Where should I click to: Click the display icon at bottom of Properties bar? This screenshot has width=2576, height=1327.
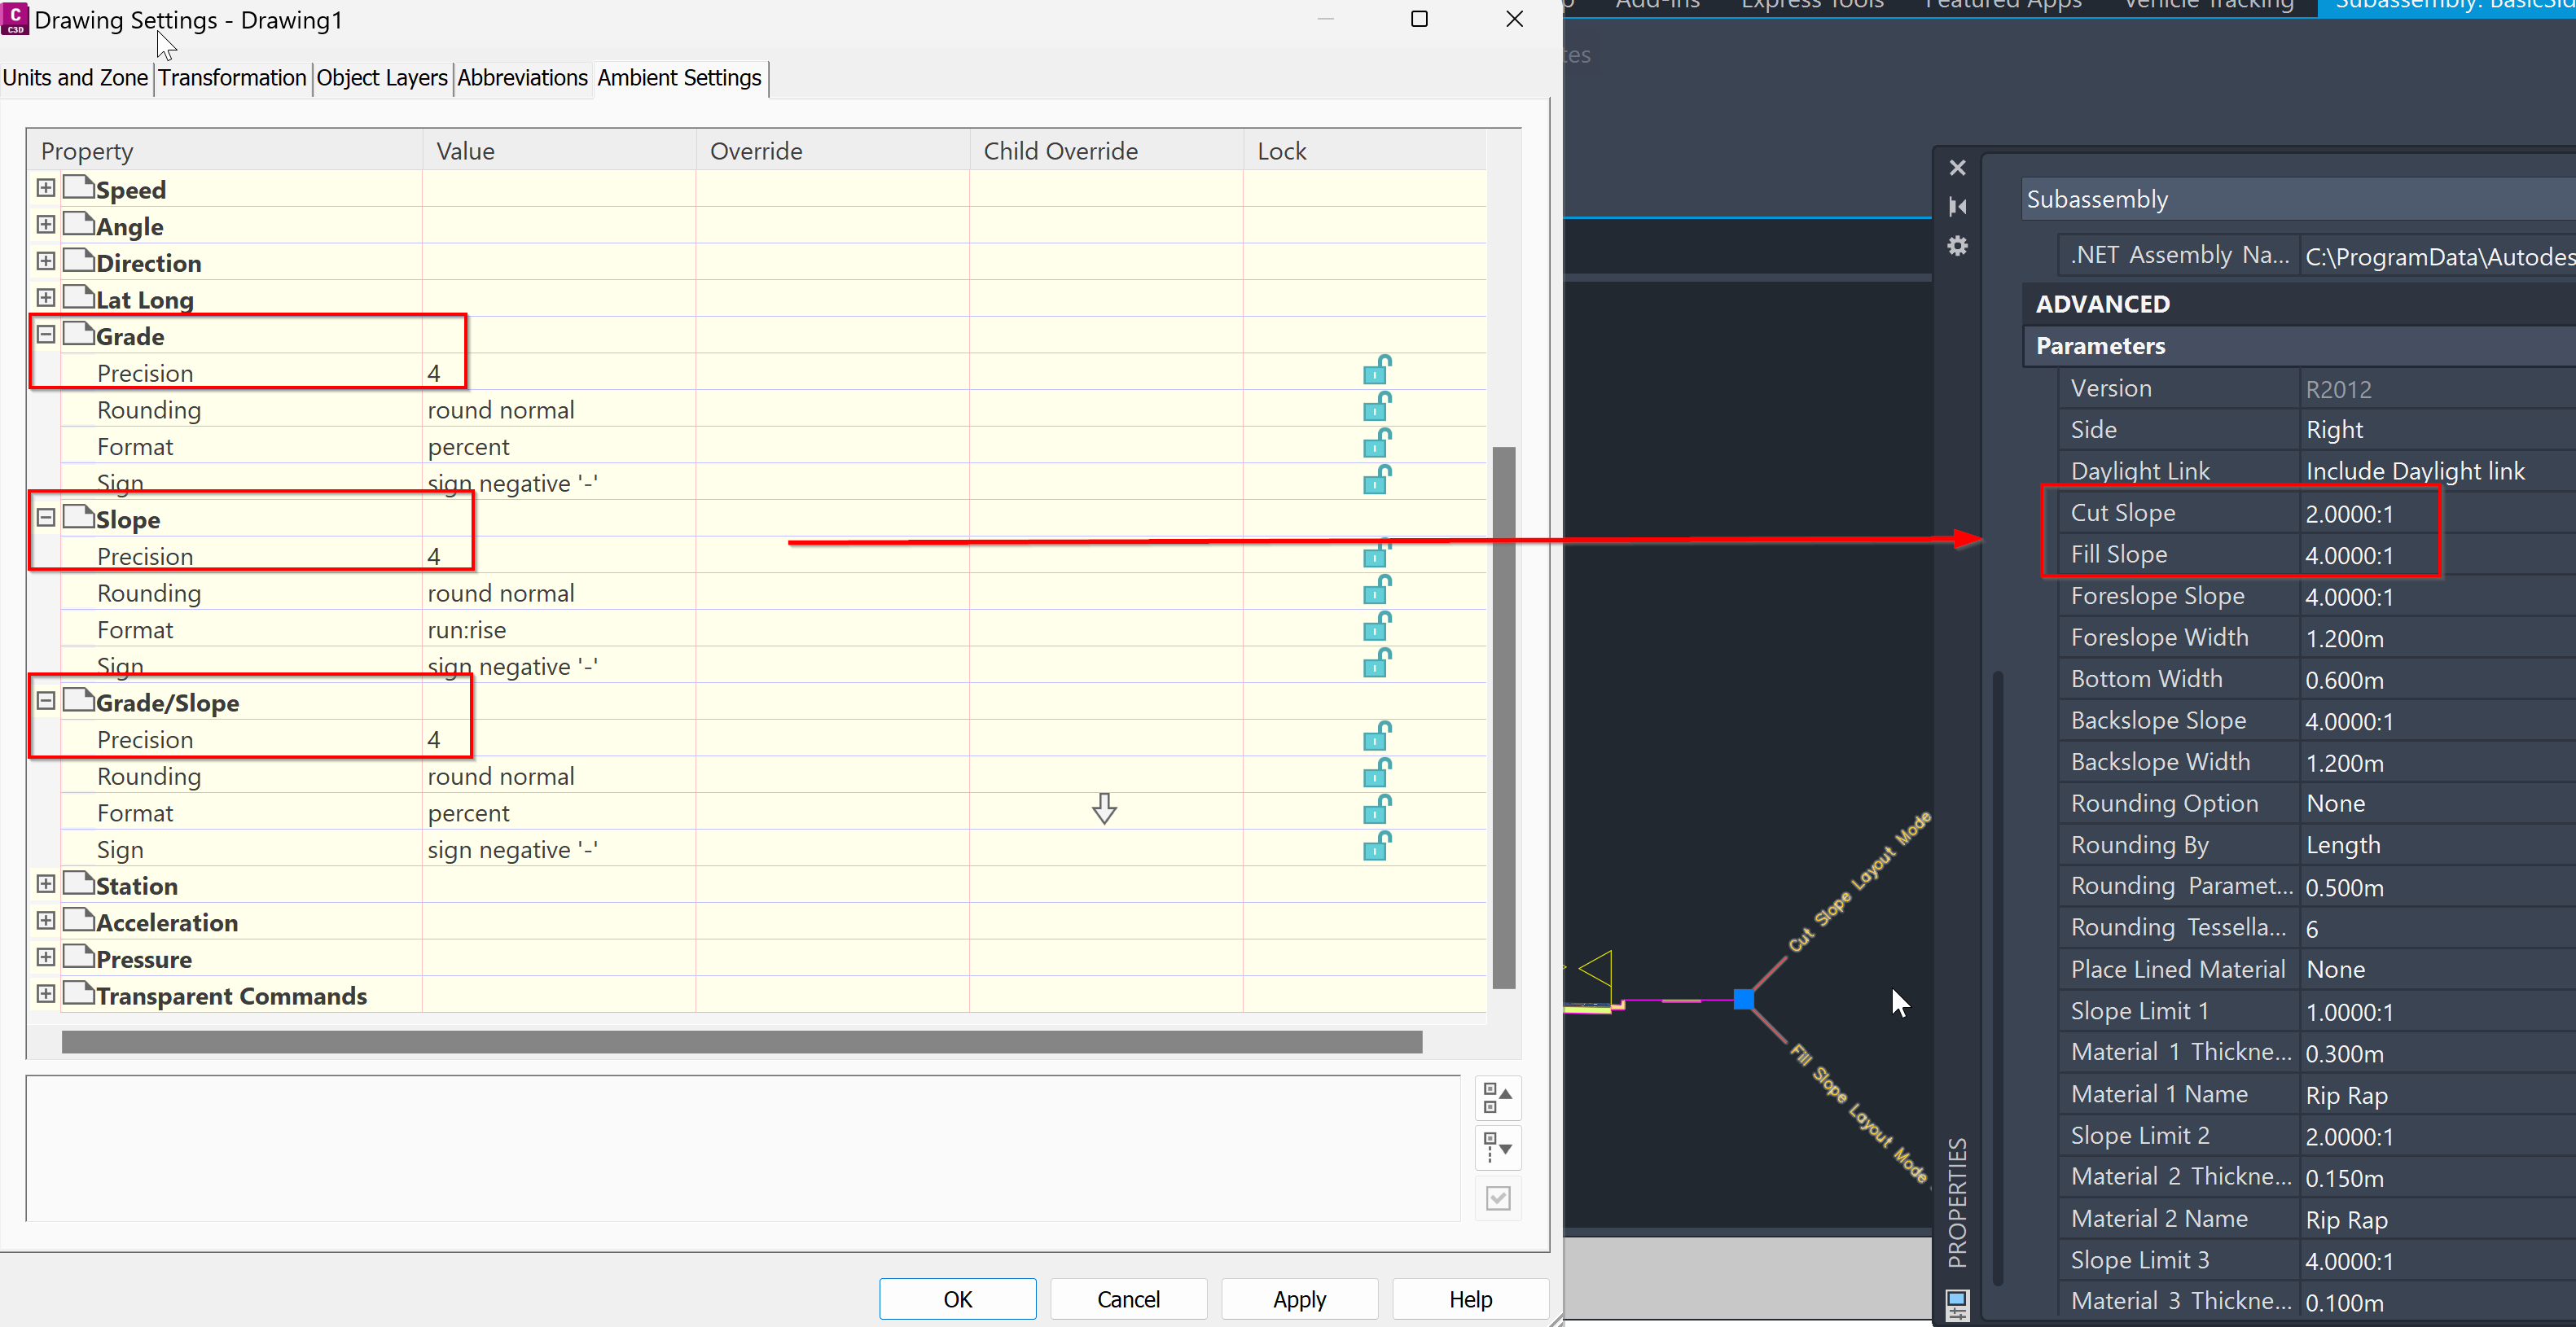tap(1957, 1303)
